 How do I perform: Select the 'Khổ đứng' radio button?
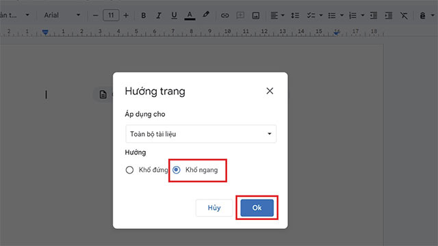(129, 170)
